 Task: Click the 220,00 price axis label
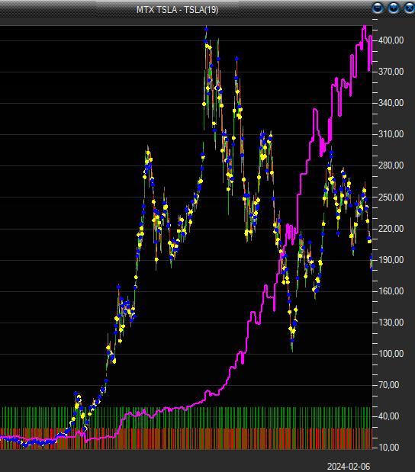pos(391,229)
